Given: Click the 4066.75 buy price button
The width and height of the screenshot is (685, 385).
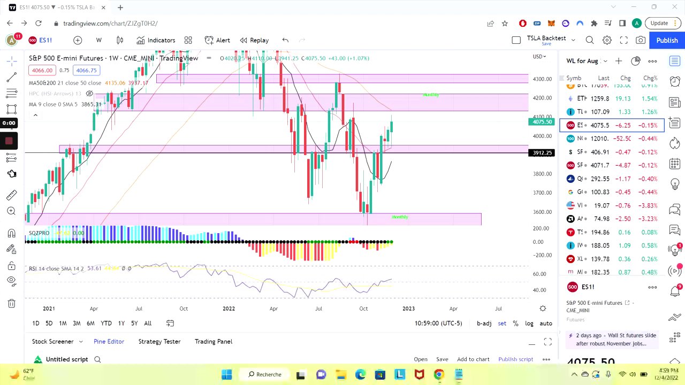Looking at the screenshot, I should click(x=86, y=70).
